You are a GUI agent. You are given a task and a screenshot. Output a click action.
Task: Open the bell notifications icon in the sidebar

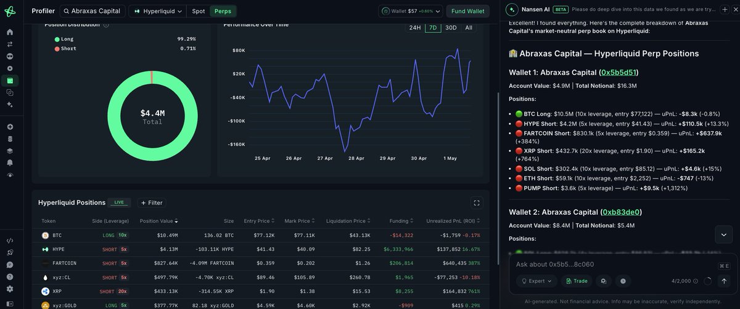pos(10,163)
